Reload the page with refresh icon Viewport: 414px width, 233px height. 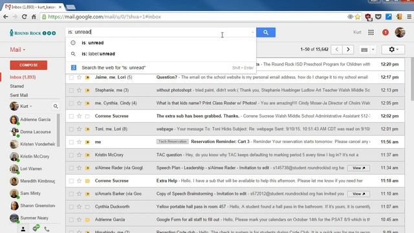tap(25, 17)
